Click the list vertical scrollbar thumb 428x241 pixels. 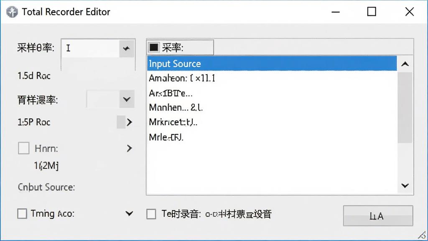click(x=405, y=108)
